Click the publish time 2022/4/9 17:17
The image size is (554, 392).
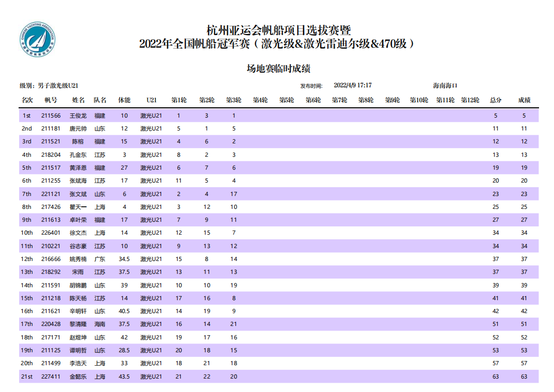pyautogui.click(x=353, y=86)
